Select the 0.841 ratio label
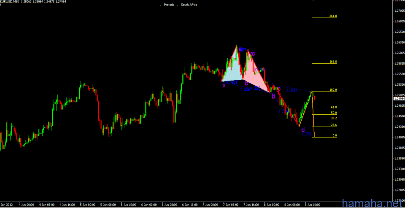The height and width of the screenshot is (208, 405). coord(292,90)
